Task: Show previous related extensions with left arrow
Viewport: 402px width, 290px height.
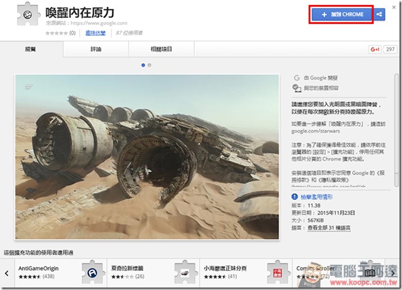Action: pos(7,273)
